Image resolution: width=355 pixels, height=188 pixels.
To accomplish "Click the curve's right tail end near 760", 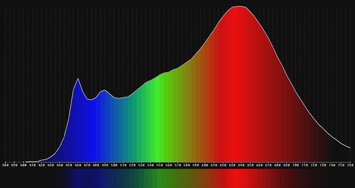I will coord(349,147).
